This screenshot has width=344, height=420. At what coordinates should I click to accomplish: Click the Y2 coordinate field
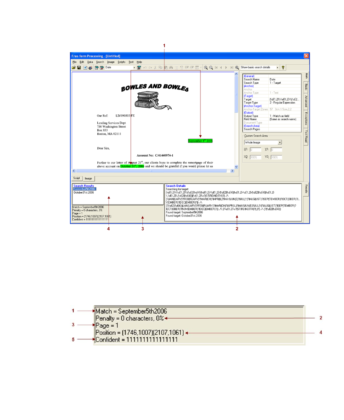[276, 157]
